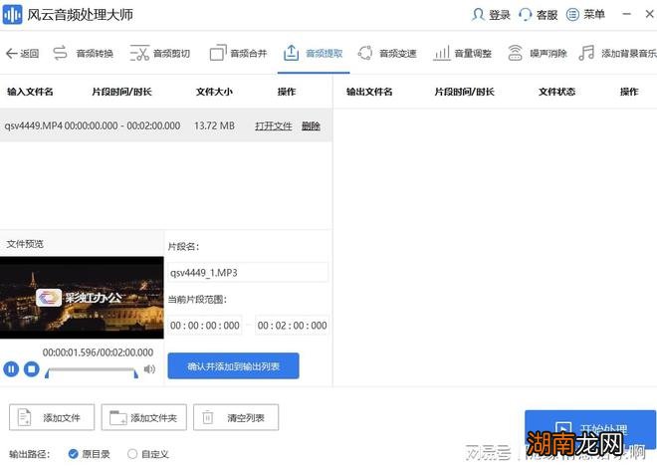
Task: Go back using the 返回 arrow
Action: click(22, 53)
